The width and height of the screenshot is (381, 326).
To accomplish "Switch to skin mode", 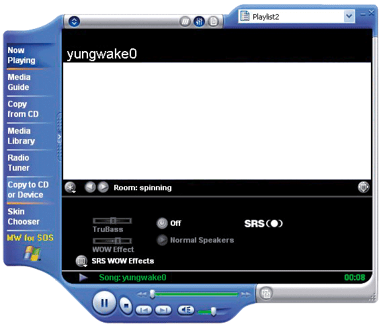I will [x=266, y=294].
